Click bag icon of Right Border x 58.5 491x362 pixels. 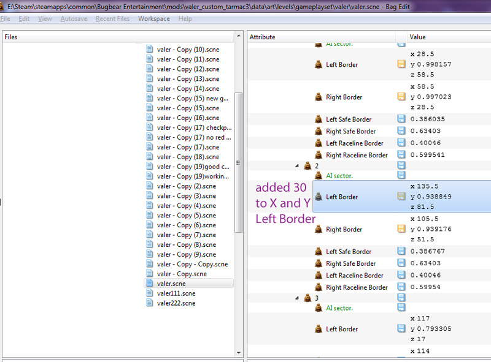pyautogui.click(x=318, y=97)
